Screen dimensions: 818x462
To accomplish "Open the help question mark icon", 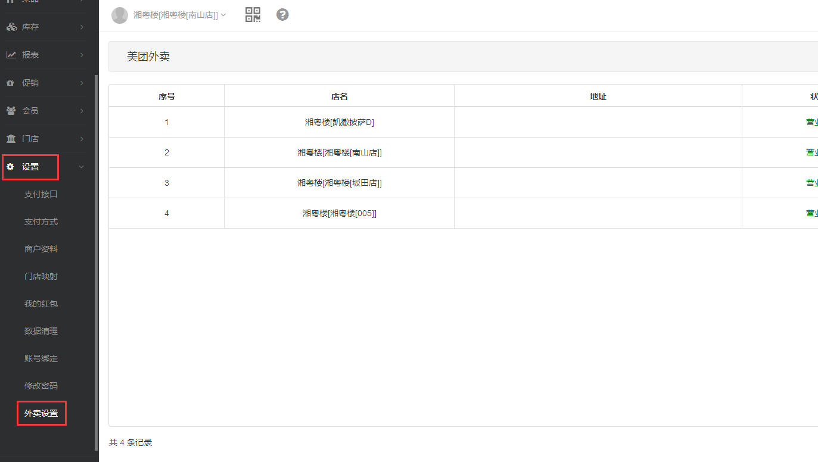I will pos(283,15).
